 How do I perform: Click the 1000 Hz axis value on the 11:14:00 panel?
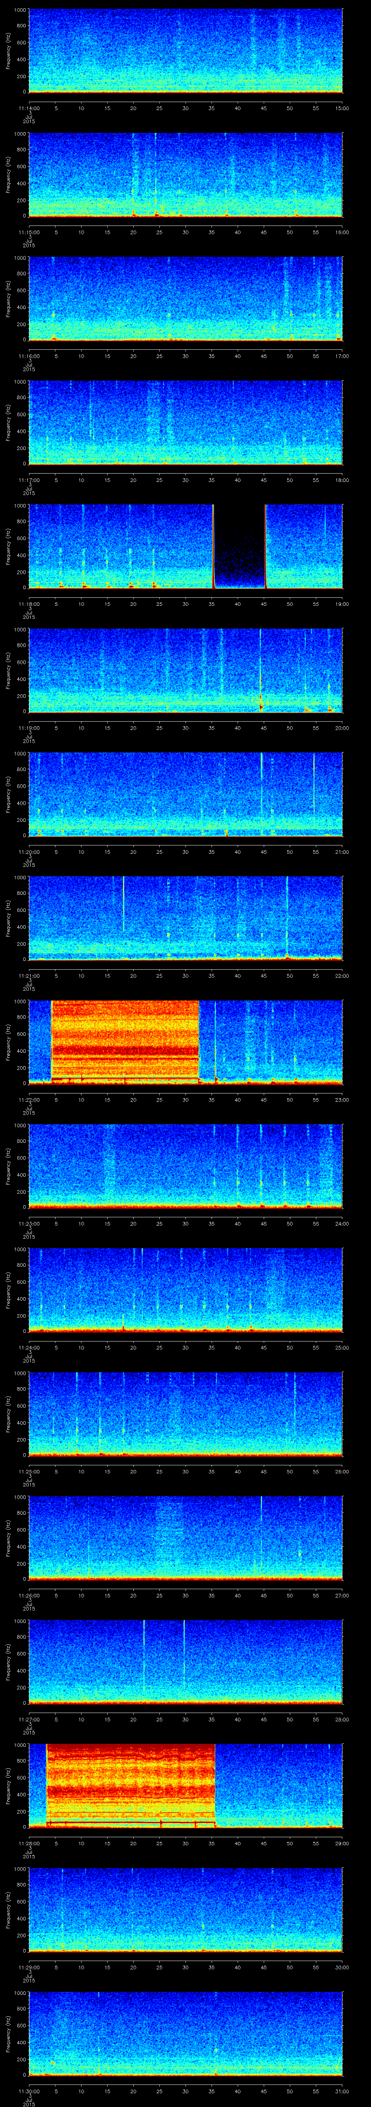20,11
